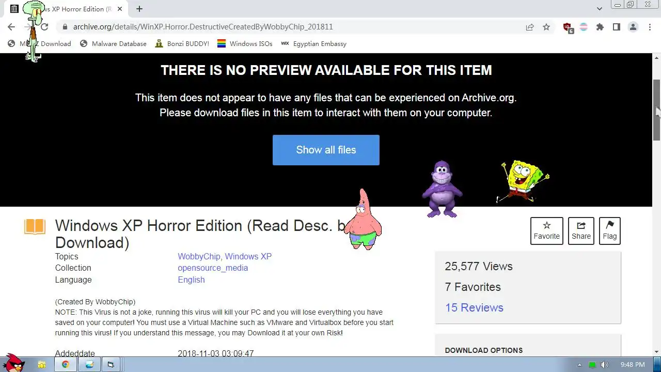Click the lock icon in address bar
Screen dimensions: 661x372
(65, 27)
